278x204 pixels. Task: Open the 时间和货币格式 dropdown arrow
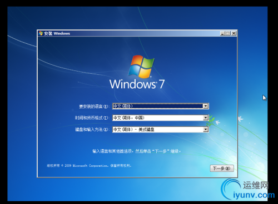[206, 118]
